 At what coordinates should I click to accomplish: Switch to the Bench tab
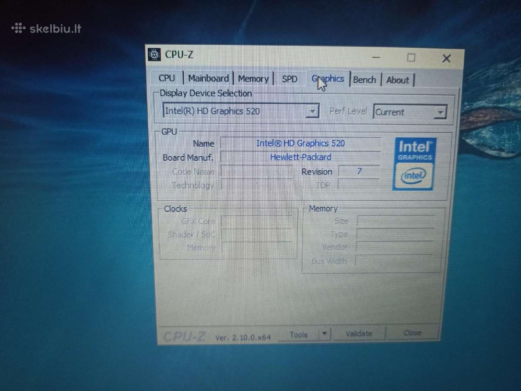point(364,80)
